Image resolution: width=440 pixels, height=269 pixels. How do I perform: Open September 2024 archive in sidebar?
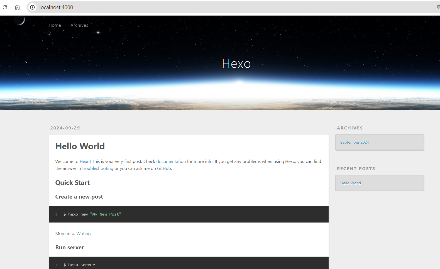[355, 142]
